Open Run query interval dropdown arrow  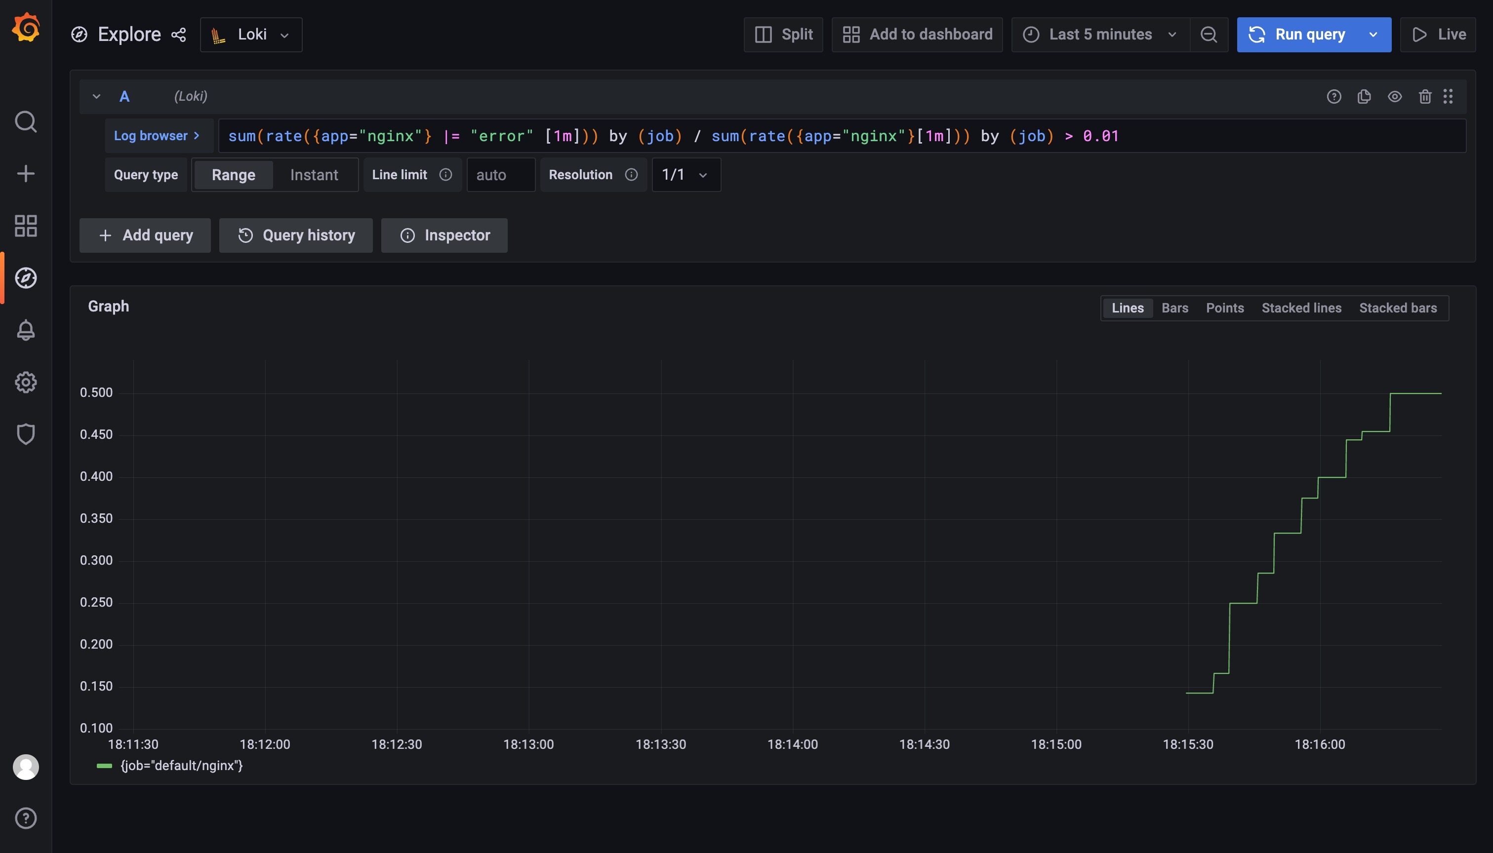click(1372, 35)
